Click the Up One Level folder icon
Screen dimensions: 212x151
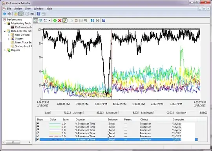click(16, 14)
